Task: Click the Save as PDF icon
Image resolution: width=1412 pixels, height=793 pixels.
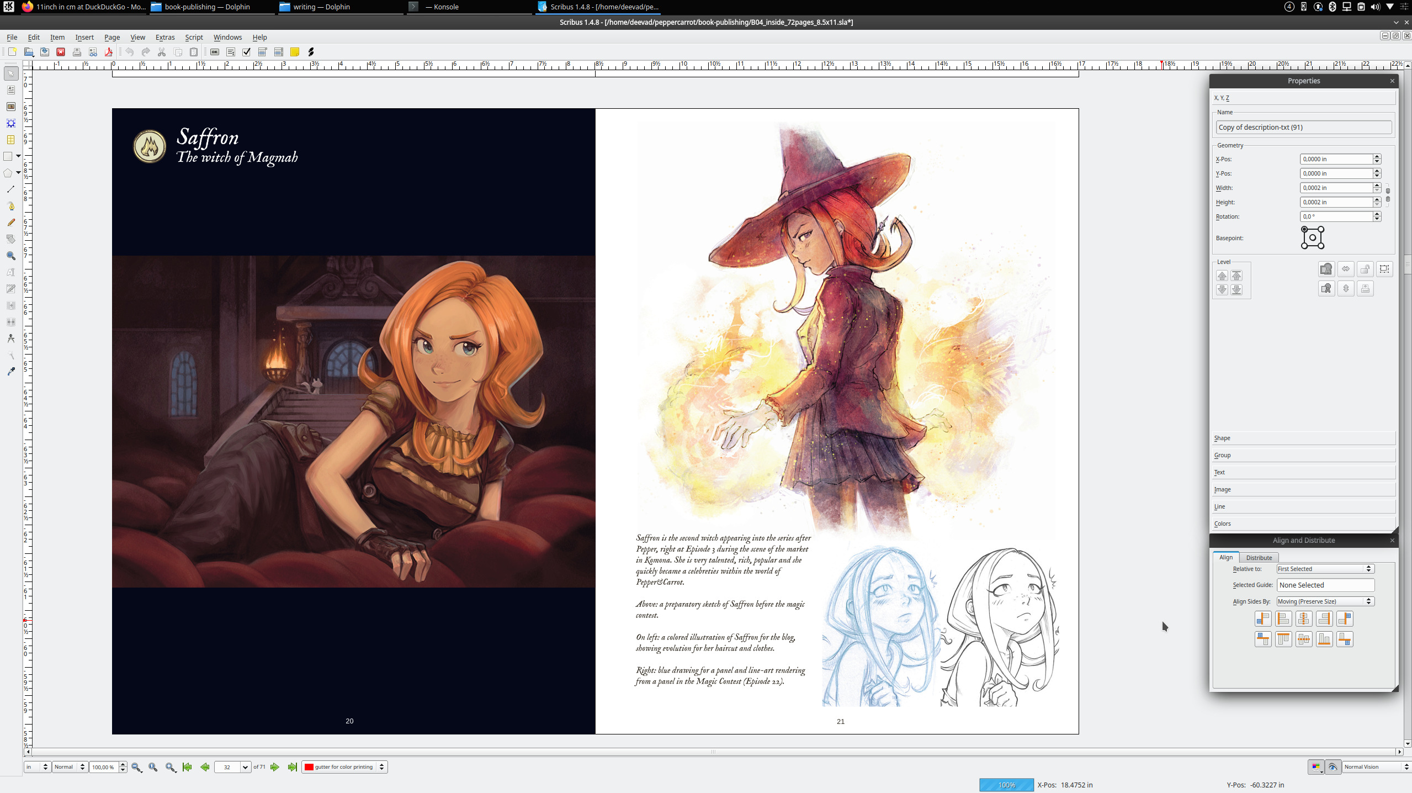Action: [x=109, y=52]
